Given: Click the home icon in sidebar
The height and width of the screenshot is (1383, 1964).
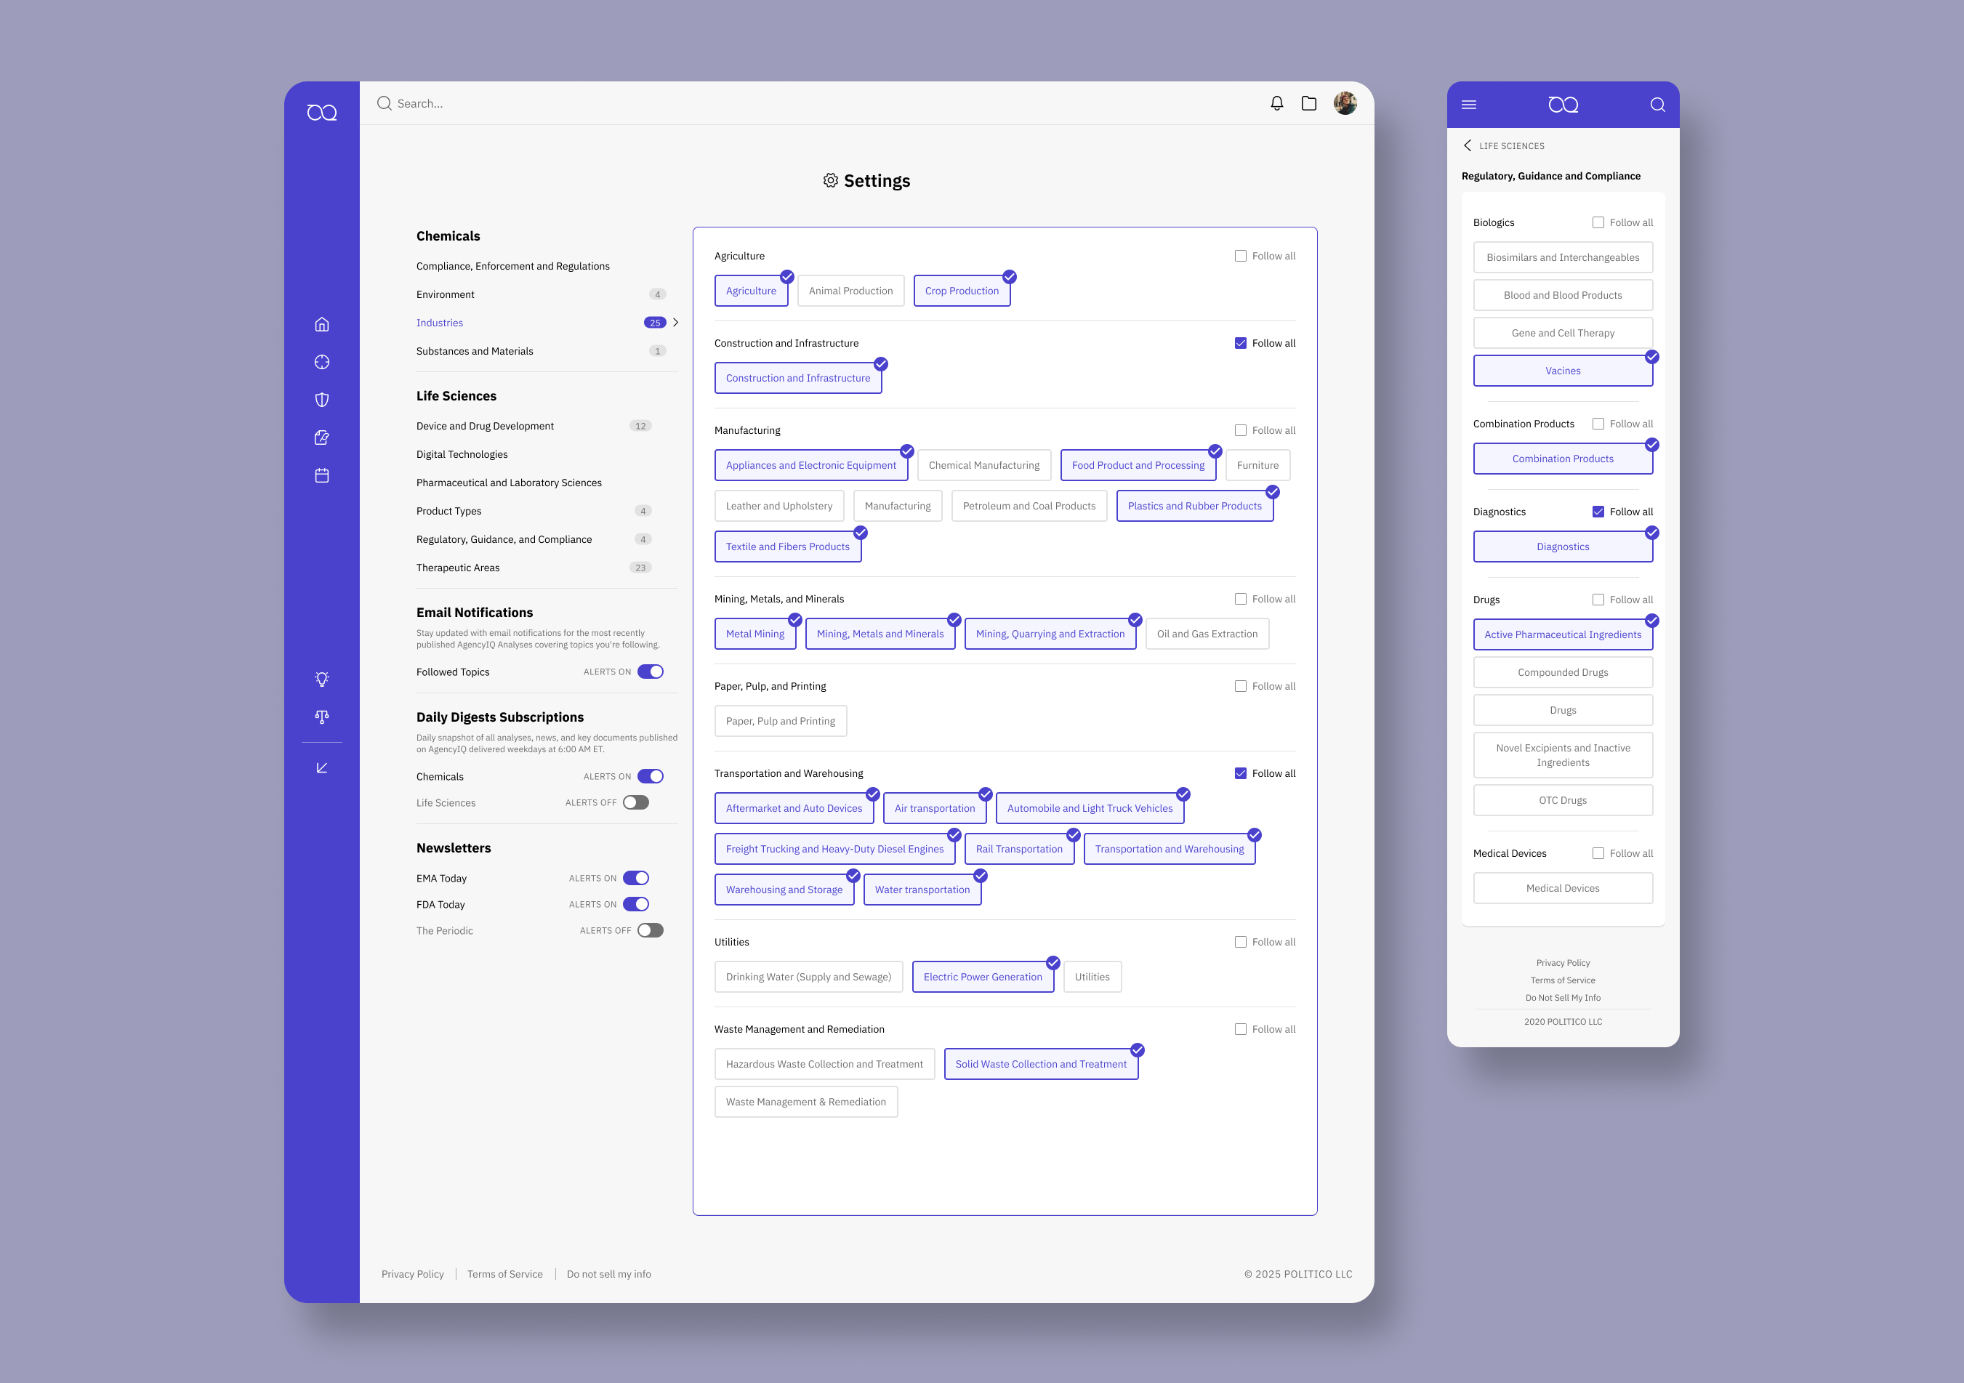Looking at the screenshot, I should [321, 324].
